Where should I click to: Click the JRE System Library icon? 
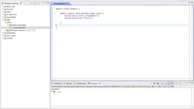click(x=8, y=30)
